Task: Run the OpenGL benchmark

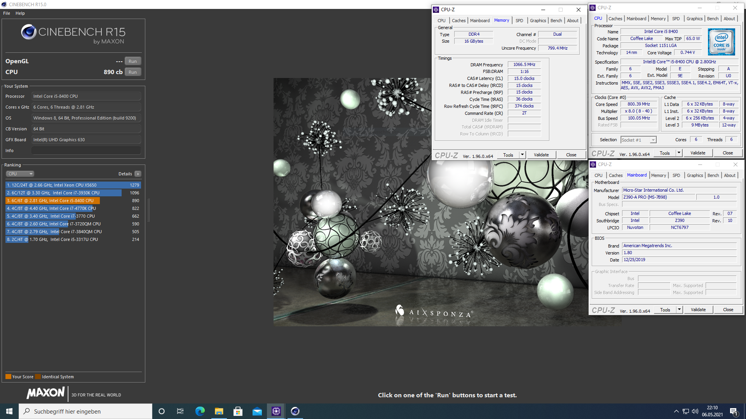Action: coord(133,61)
